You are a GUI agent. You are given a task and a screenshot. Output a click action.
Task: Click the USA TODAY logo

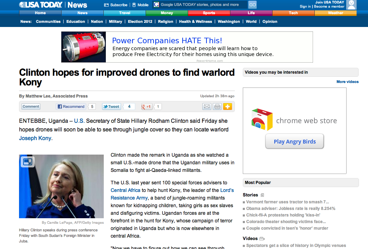41,5
